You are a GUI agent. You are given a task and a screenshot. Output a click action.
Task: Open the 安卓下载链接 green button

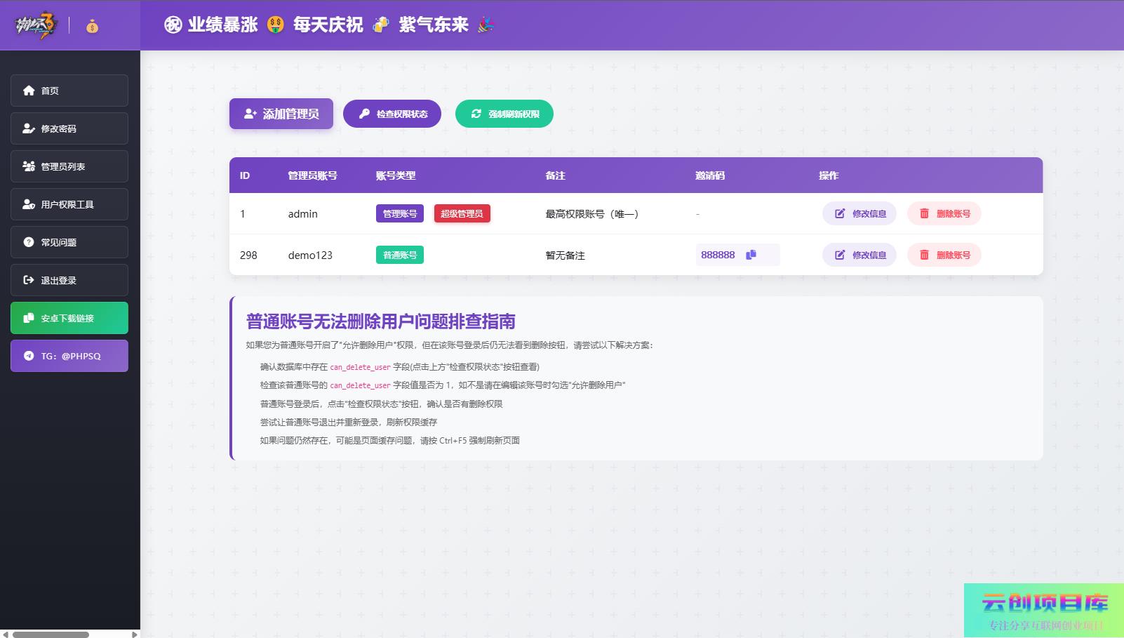point(69,318)
